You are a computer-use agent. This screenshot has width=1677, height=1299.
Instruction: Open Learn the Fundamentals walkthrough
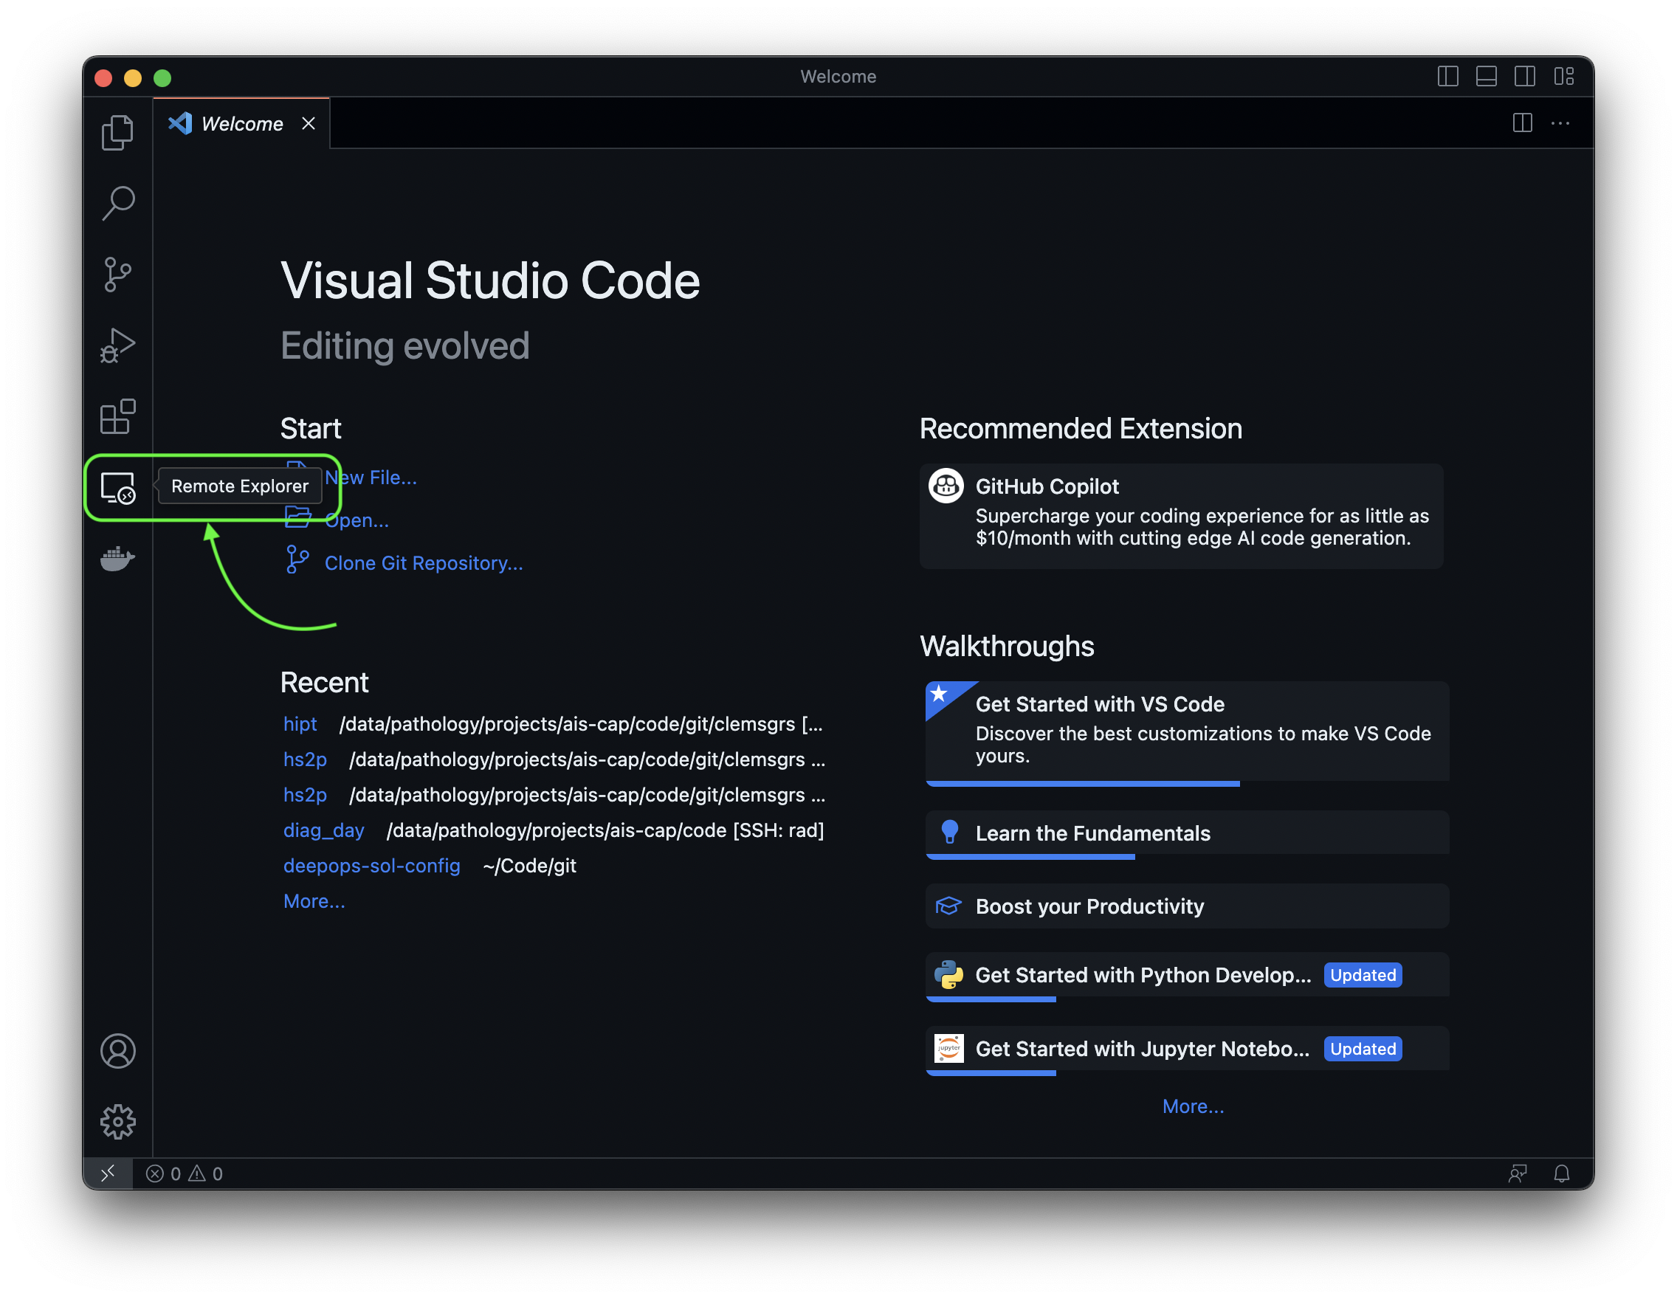click(x=1187, y=834)
